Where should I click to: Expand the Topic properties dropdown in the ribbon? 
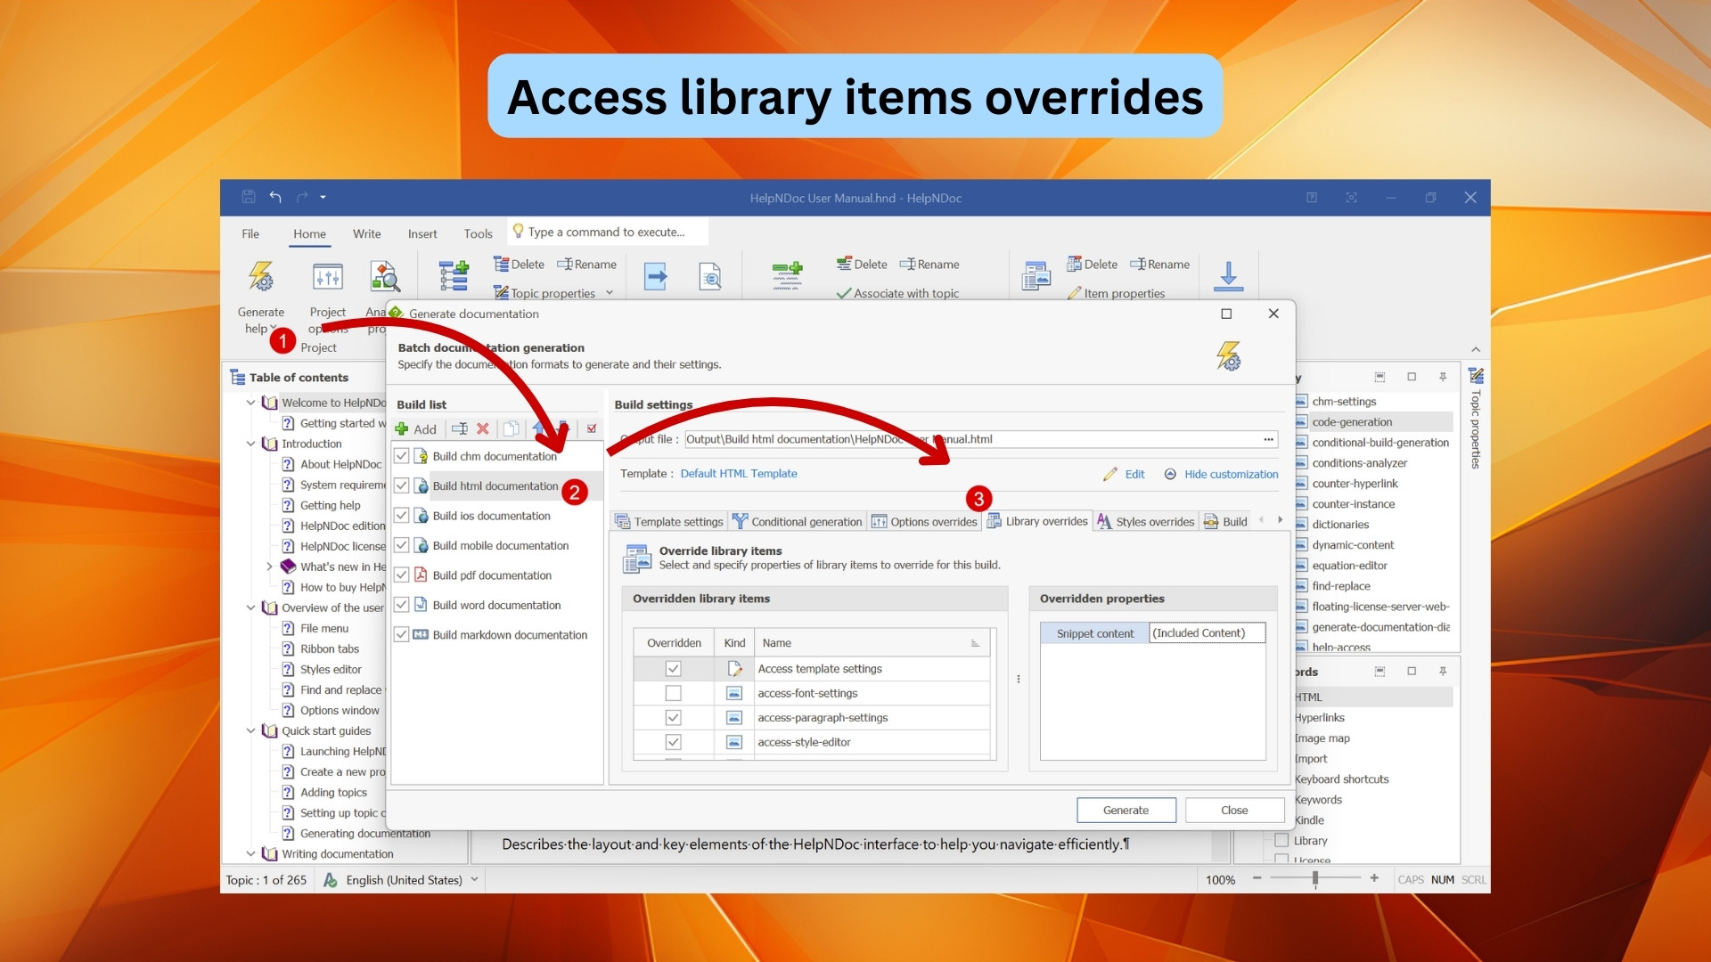tap(610, 292)
